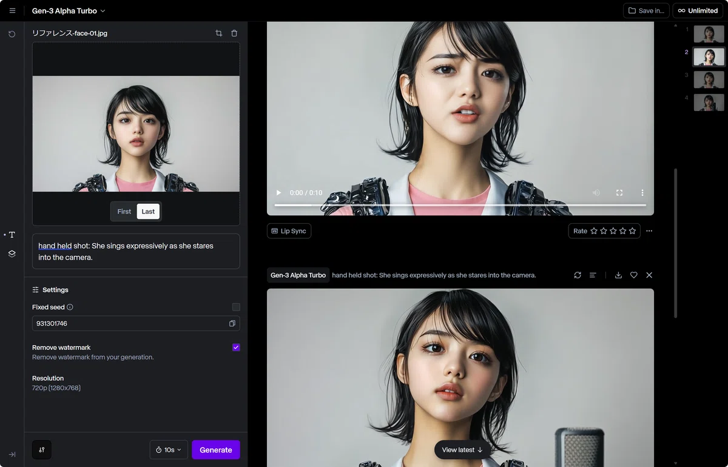Viewport: 728px width, 467px height.
Task: Click the Gen-3 Alpha Turbo tag
Action: click(298, 275)
